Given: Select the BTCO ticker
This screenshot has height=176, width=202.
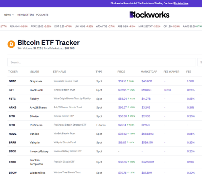Looking at the screenshot, I should click(x=12, y=151).
